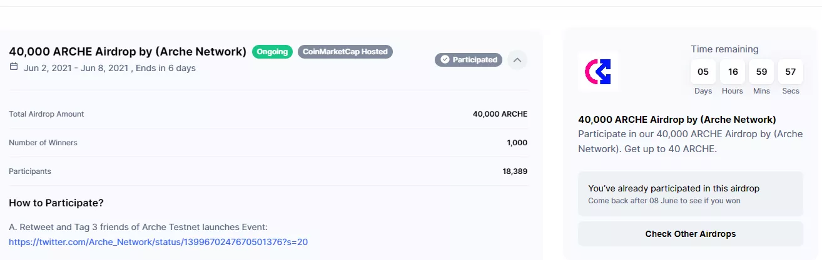Click the Hours countdown tile showing 16

[733, 72]
